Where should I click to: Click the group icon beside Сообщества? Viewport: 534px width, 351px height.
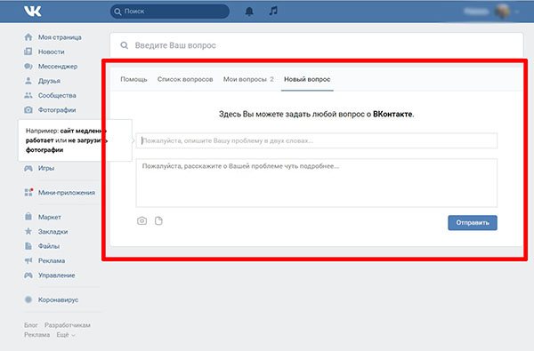click(28, 95)
